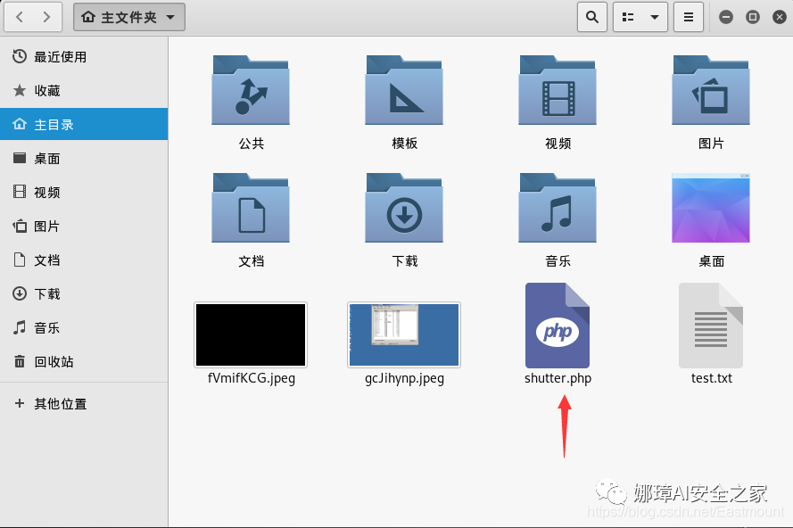The height and width of the screenshot is (528, 793).
Task: Select the 图片 folder icon in main pane
Action: [711, 90]
